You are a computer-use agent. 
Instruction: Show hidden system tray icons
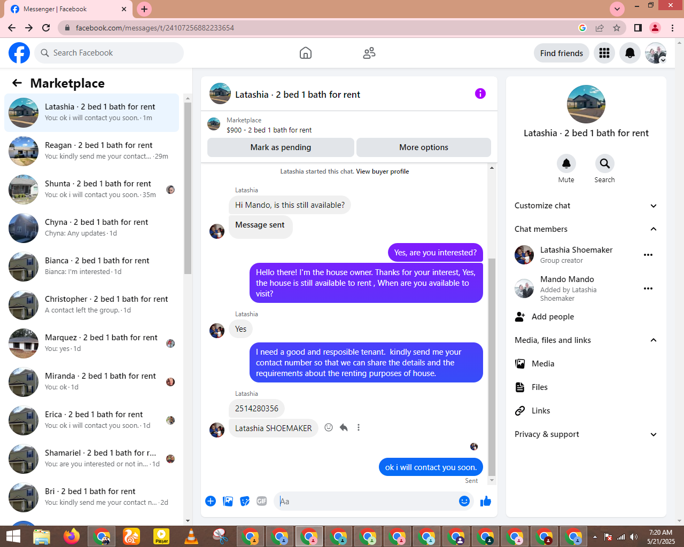[x=595, y=537]
